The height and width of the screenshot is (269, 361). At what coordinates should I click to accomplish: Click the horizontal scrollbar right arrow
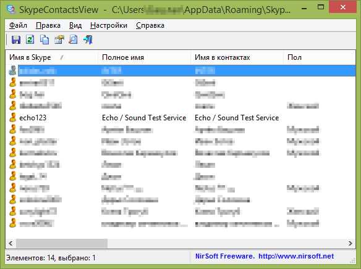350,243
